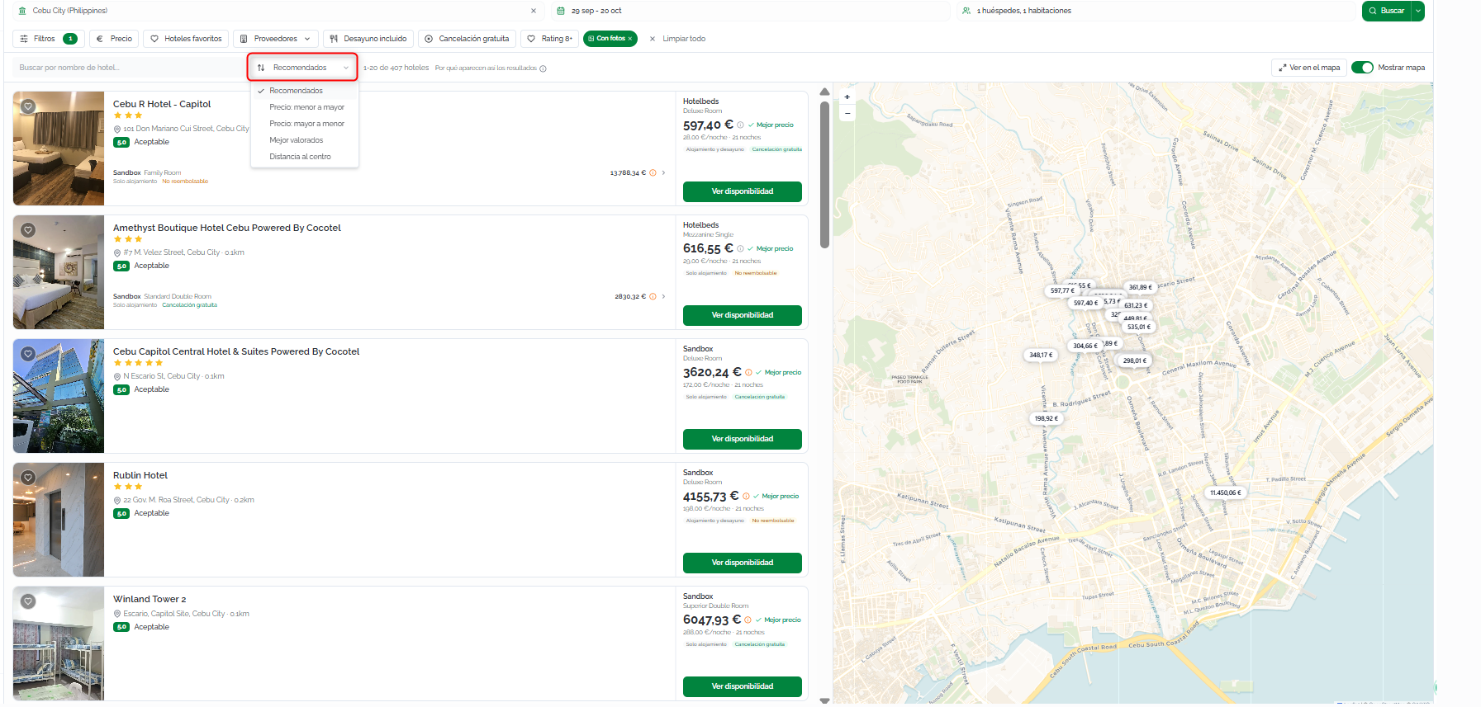Collapse the Recomendados sort dropdown
The width and height of the screenshot is (1481, 707).
pyautogui.click(x=302, y=68)
